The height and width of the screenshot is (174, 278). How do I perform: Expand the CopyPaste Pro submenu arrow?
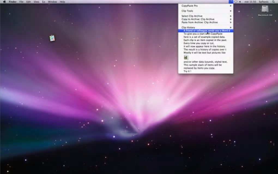point(231,6)
